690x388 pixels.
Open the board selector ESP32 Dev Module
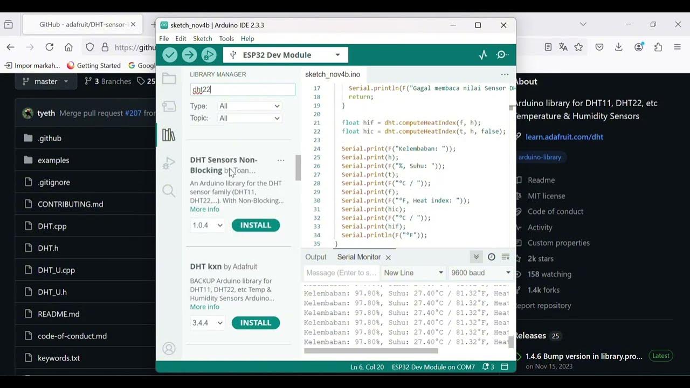[x=286, y=55]
